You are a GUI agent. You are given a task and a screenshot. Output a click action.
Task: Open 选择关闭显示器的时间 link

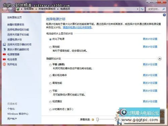pyautogui.click(x=19, y=44)
